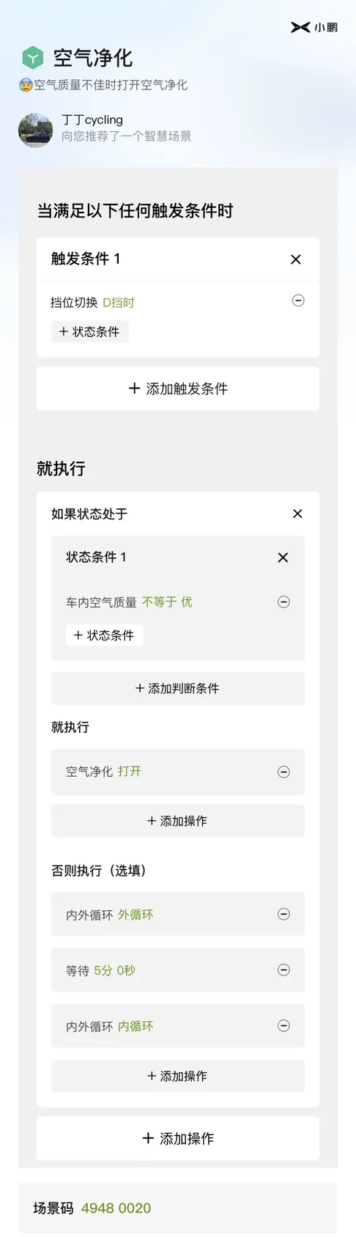Remove the 等待 5分 0秒 action
Viewport: 356px width, 1237px height.
pos(283,970)
